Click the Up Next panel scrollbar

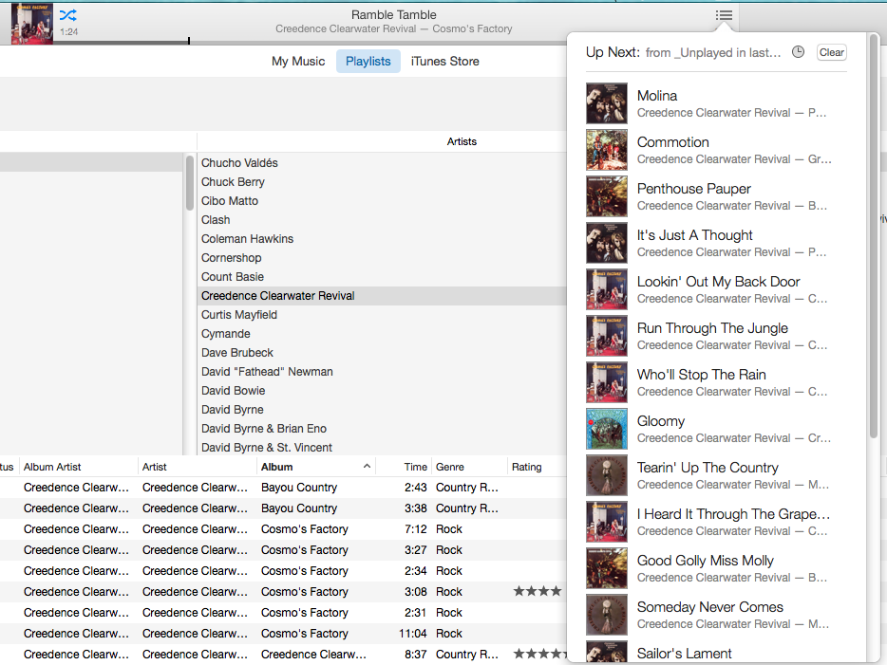(x=874, y=235)
